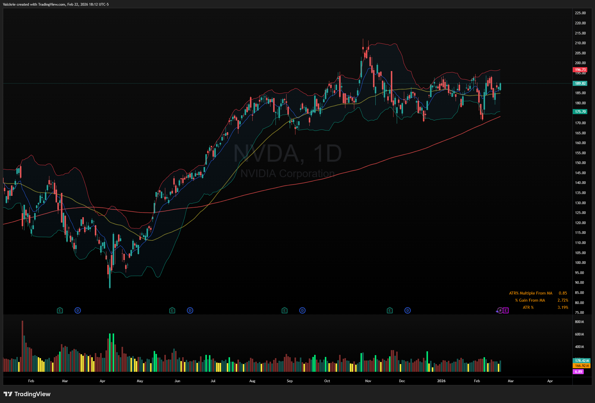Click the orange 166.92 M volume label
This screenshot has height=403, width=595.
coord(582,366)
